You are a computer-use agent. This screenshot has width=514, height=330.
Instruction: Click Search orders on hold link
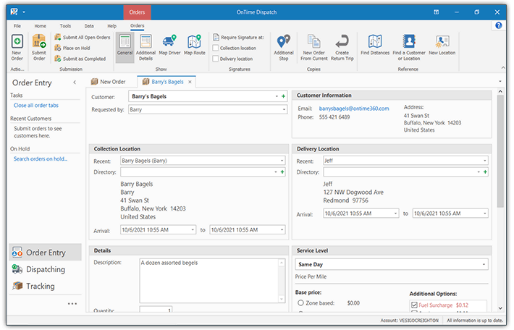[41, 159]
